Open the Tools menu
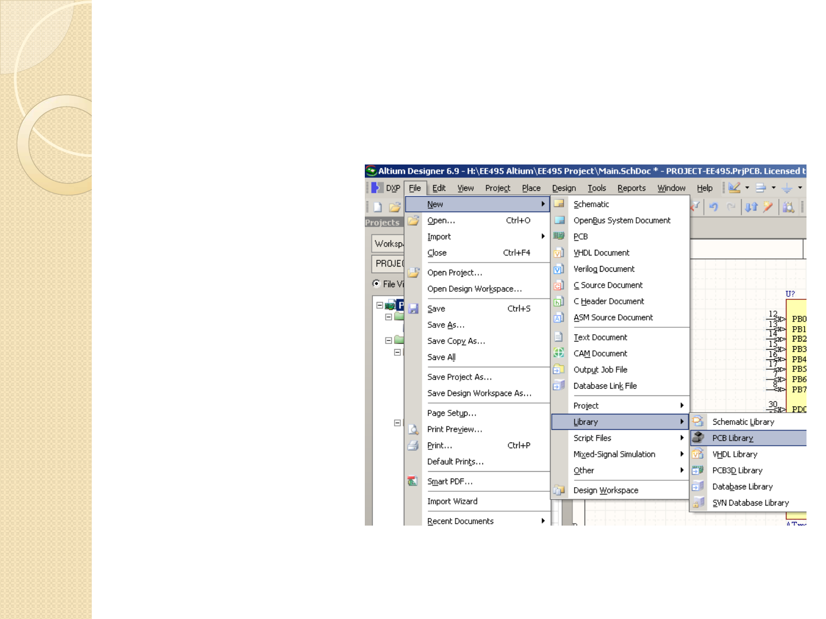 pos(597,188)
